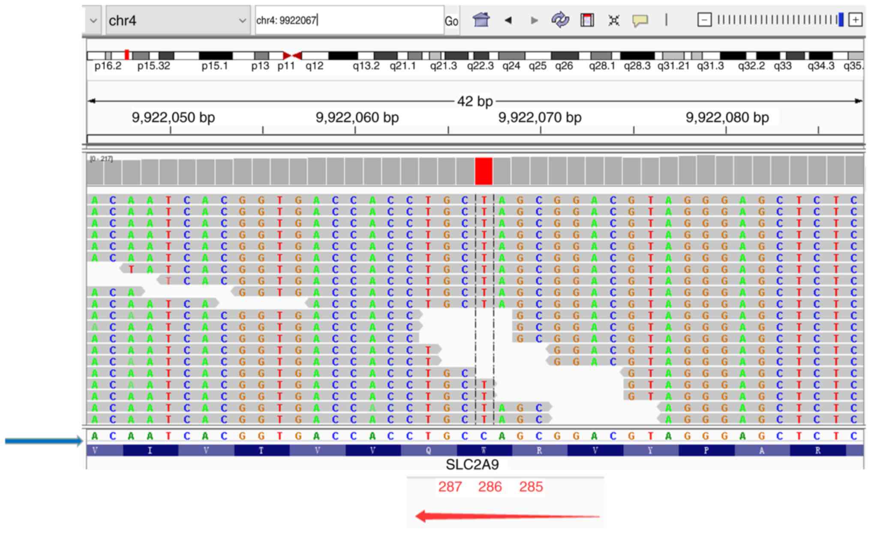This screenshot has width=871, height=533.
Task: Click the red coverage bar
Action: 484,171
